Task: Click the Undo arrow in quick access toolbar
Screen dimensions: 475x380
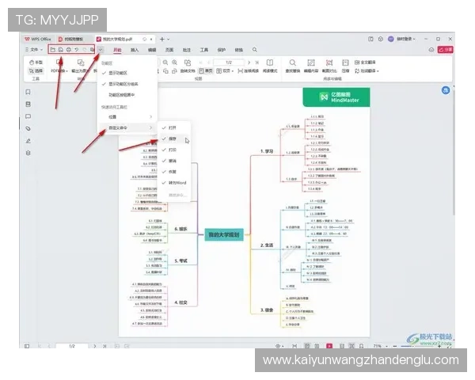Action: click(x=77, y=50)
